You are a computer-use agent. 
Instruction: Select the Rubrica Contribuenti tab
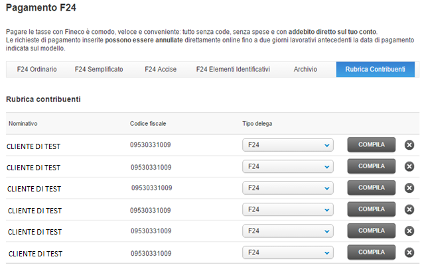375,70
